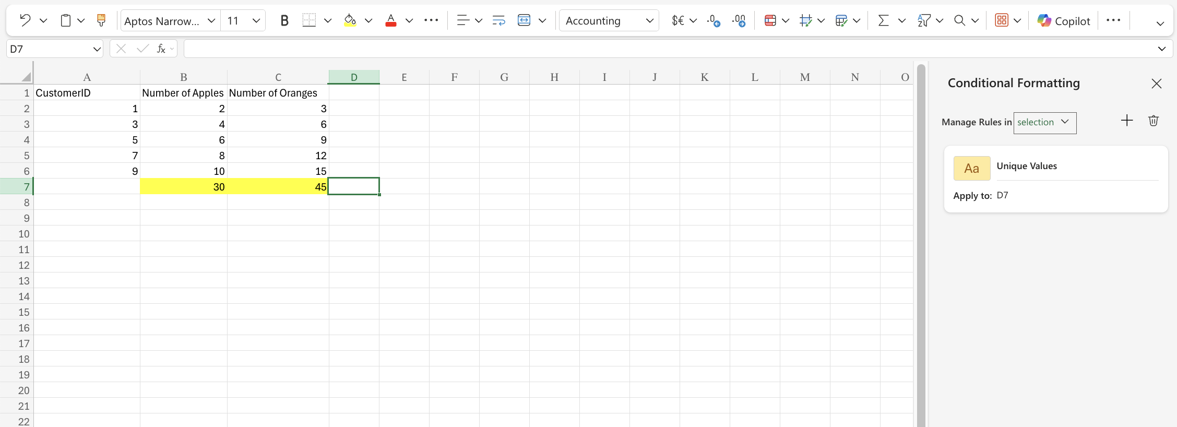Screen dimensions: 1177x427
Task: Click the Insert Function fx icon
Action: [x=161, y=49]
